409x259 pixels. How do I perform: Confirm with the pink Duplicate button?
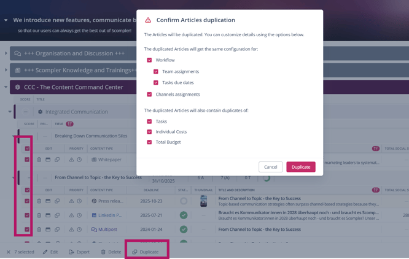pyautogui.click(x=300, y=167)
